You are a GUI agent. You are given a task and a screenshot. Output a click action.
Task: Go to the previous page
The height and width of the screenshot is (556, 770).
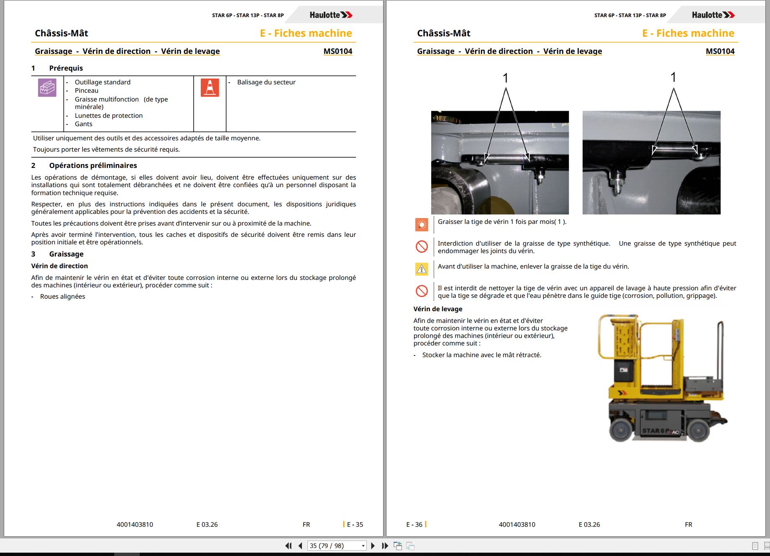click(300, 546)
